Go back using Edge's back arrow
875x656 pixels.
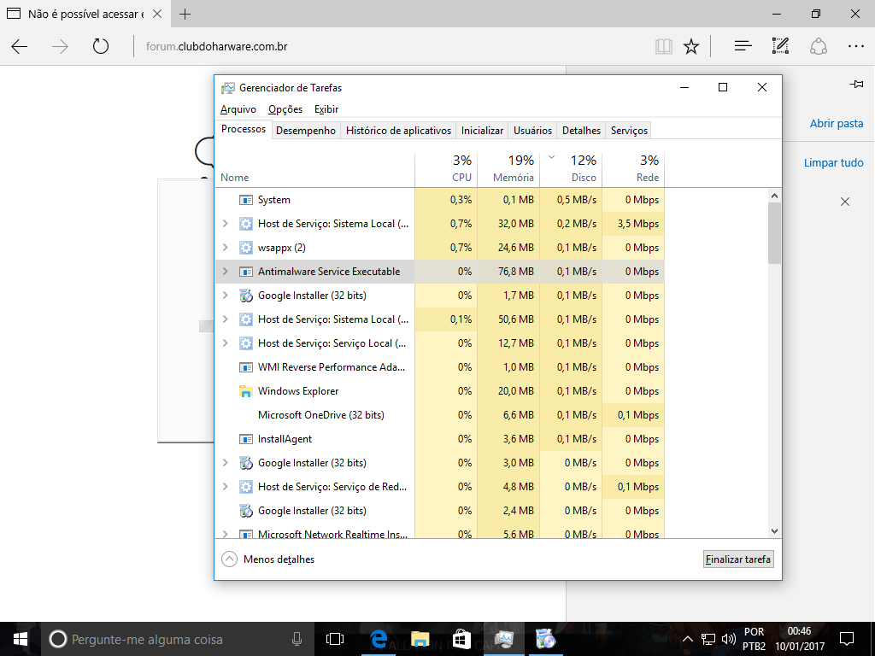(20, 46)
